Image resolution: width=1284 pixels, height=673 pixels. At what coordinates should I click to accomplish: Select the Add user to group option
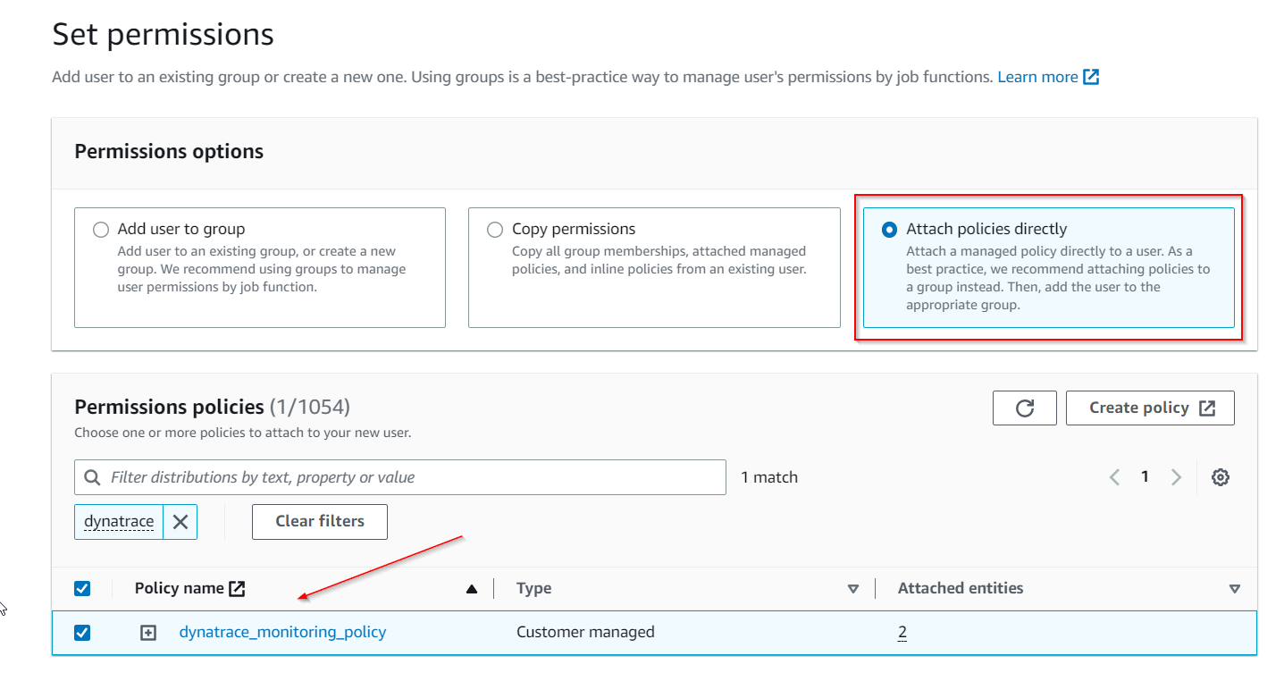click(101, 230)
